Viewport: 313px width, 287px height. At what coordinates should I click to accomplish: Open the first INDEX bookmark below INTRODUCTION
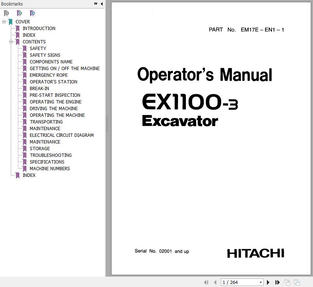pos(29,35)
